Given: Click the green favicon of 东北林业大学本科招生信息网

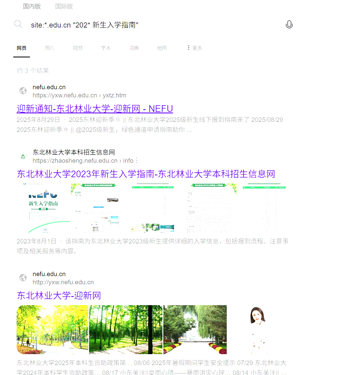Looking at the screenshot, I should coord(23,156).
